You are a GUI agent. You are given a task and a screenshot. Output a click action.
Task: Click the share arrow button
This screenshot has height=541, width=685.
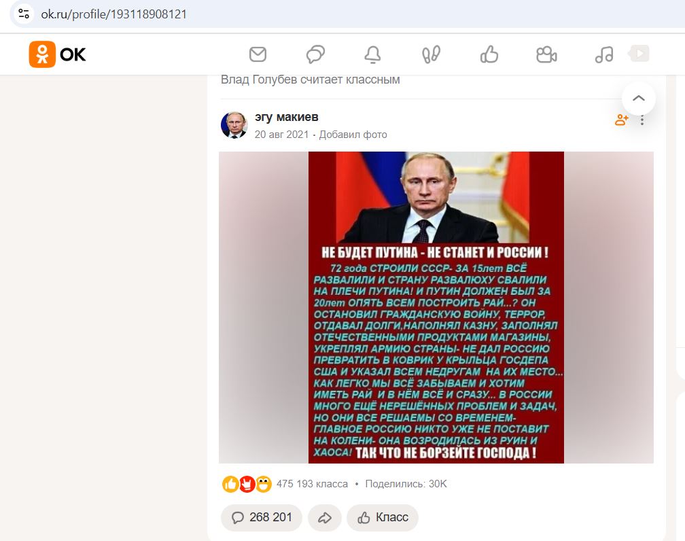click(324, 518)
